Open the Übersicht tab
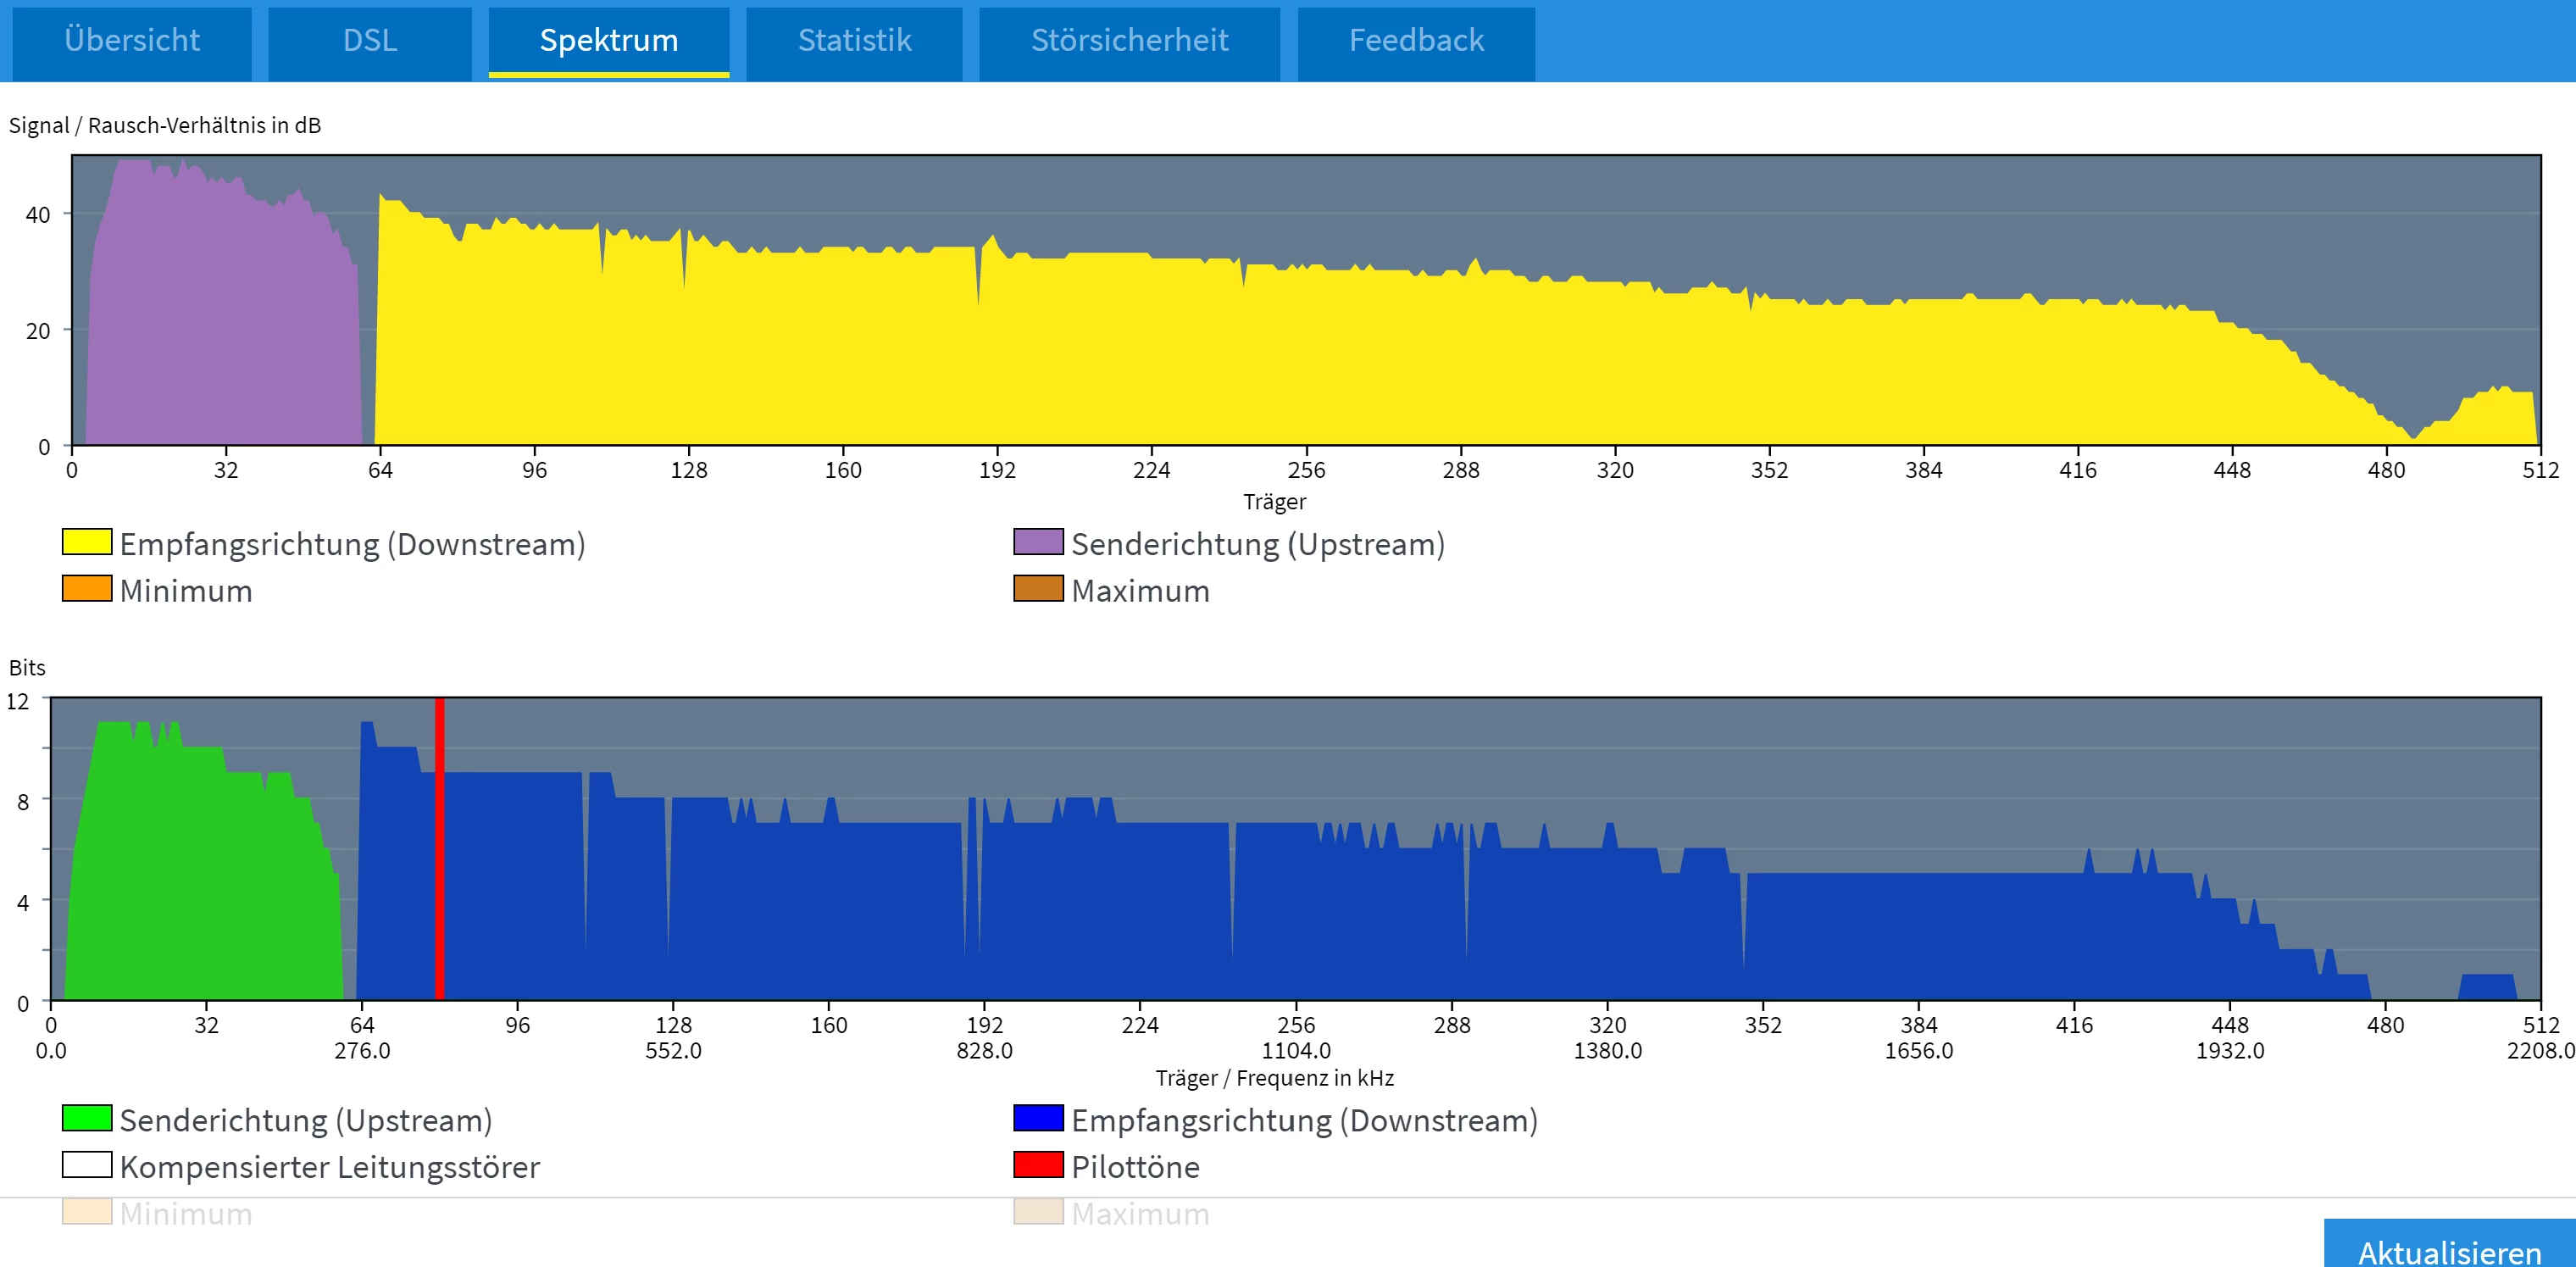Viewport: 2576px width, 1267px height. (x=131, y=41)
